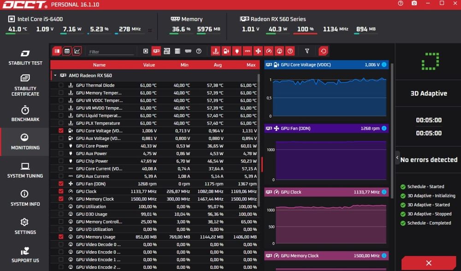Open the Settings section
Image resolution: width=461 pixels, height=271 pixels.
coord(25,226)
